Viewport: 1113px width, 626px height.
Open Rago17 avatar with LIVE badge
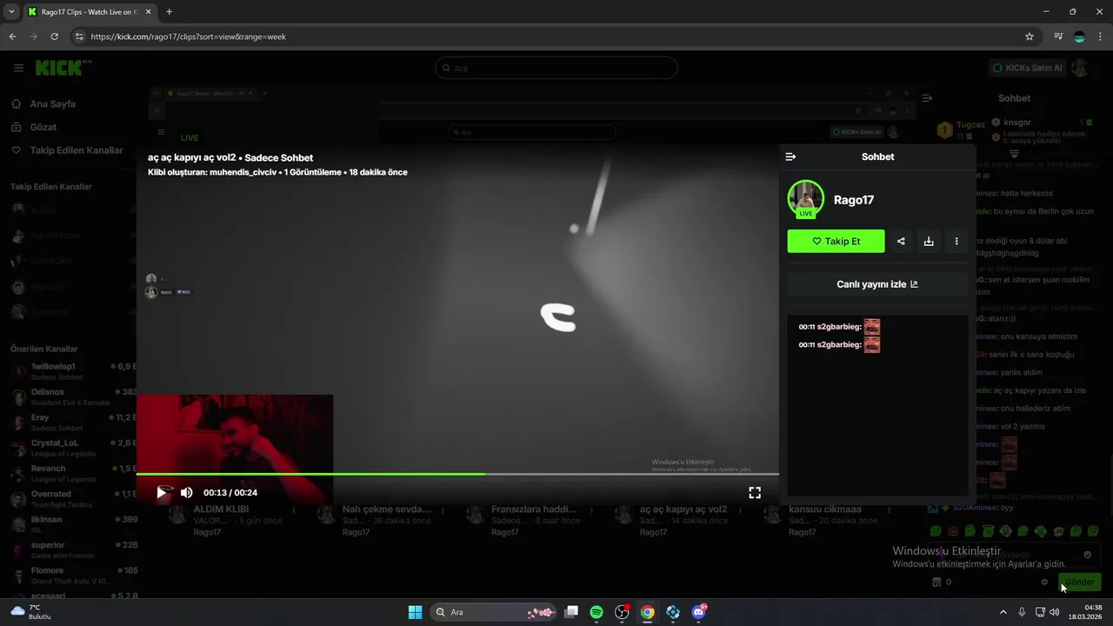805,199
